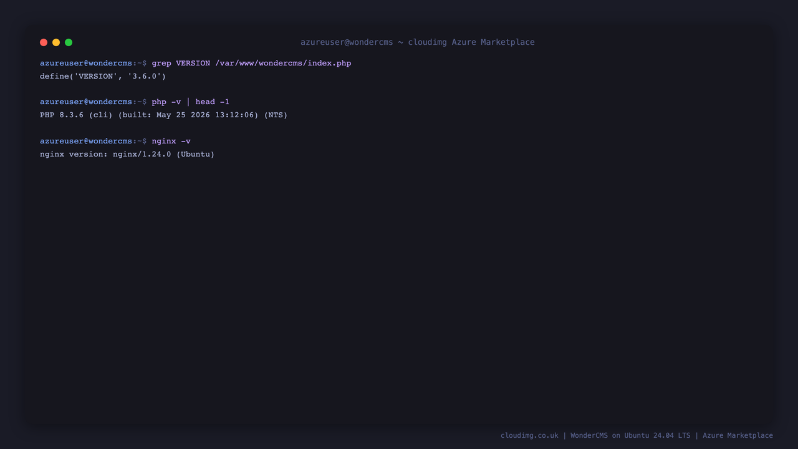Click the PHP 8.3.6 (cli) output line
798x449 pixels.
coord(163,115)
